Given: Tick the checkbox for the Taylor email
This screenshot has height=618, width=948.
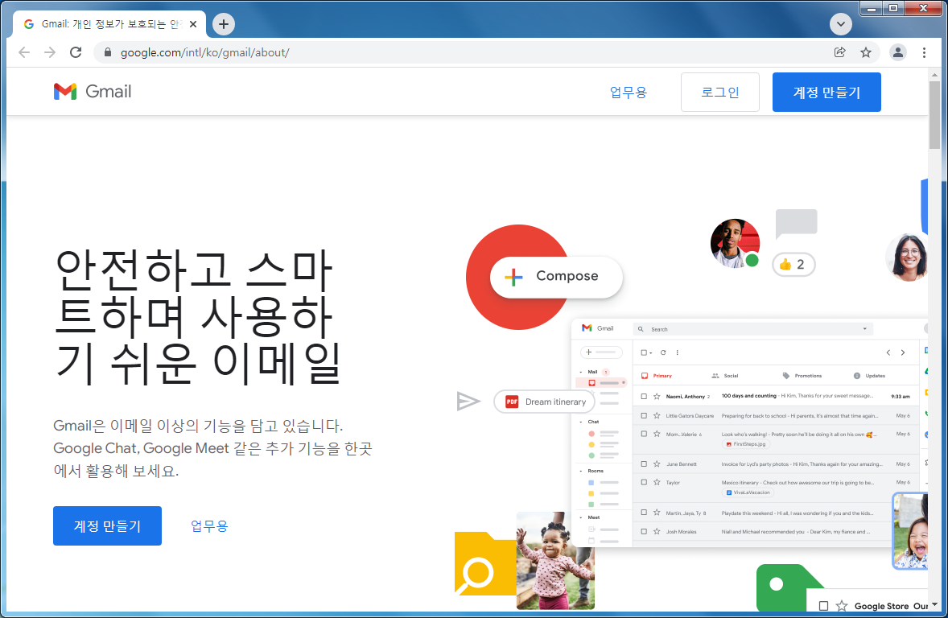Looking at the screenshot, I should [644, 483].
